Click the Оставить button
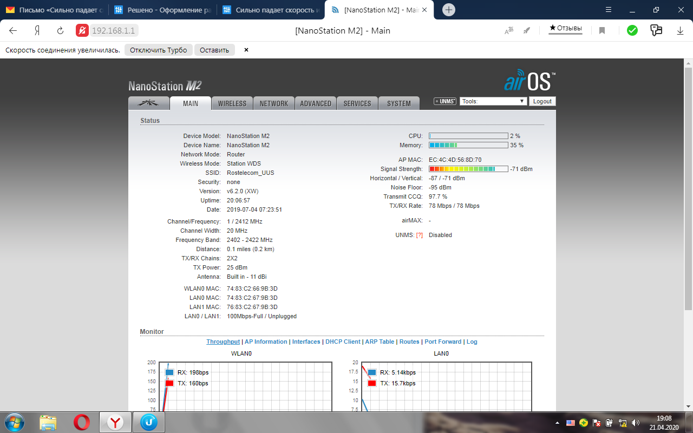Image resolution: width=693 pixels, height=433 pixels. tap(214, 50)
